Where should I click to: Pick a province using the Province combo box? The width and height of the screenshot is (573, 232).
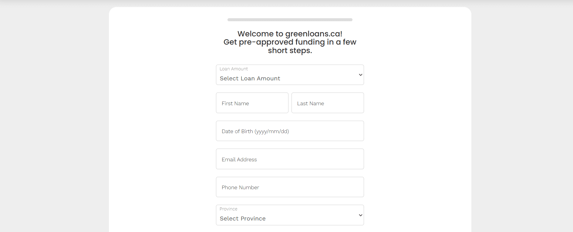[290, 215]
